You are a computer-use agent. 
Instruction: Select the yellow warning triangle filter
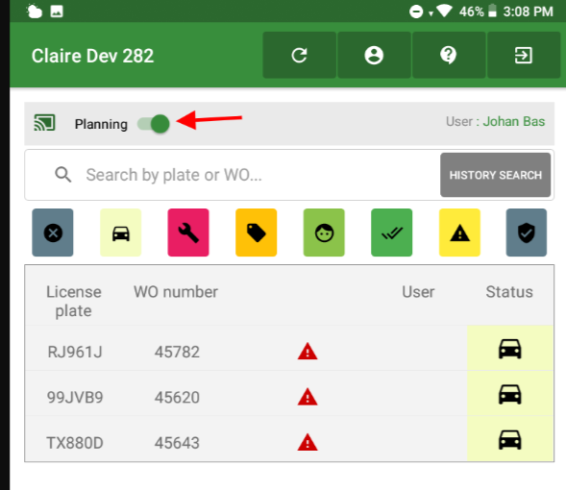point(459,233)
